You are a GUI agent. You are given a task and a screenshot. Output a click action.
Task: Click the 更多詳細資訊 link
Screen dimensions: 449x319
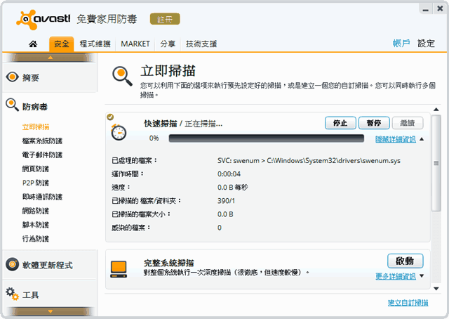[396, 276]
